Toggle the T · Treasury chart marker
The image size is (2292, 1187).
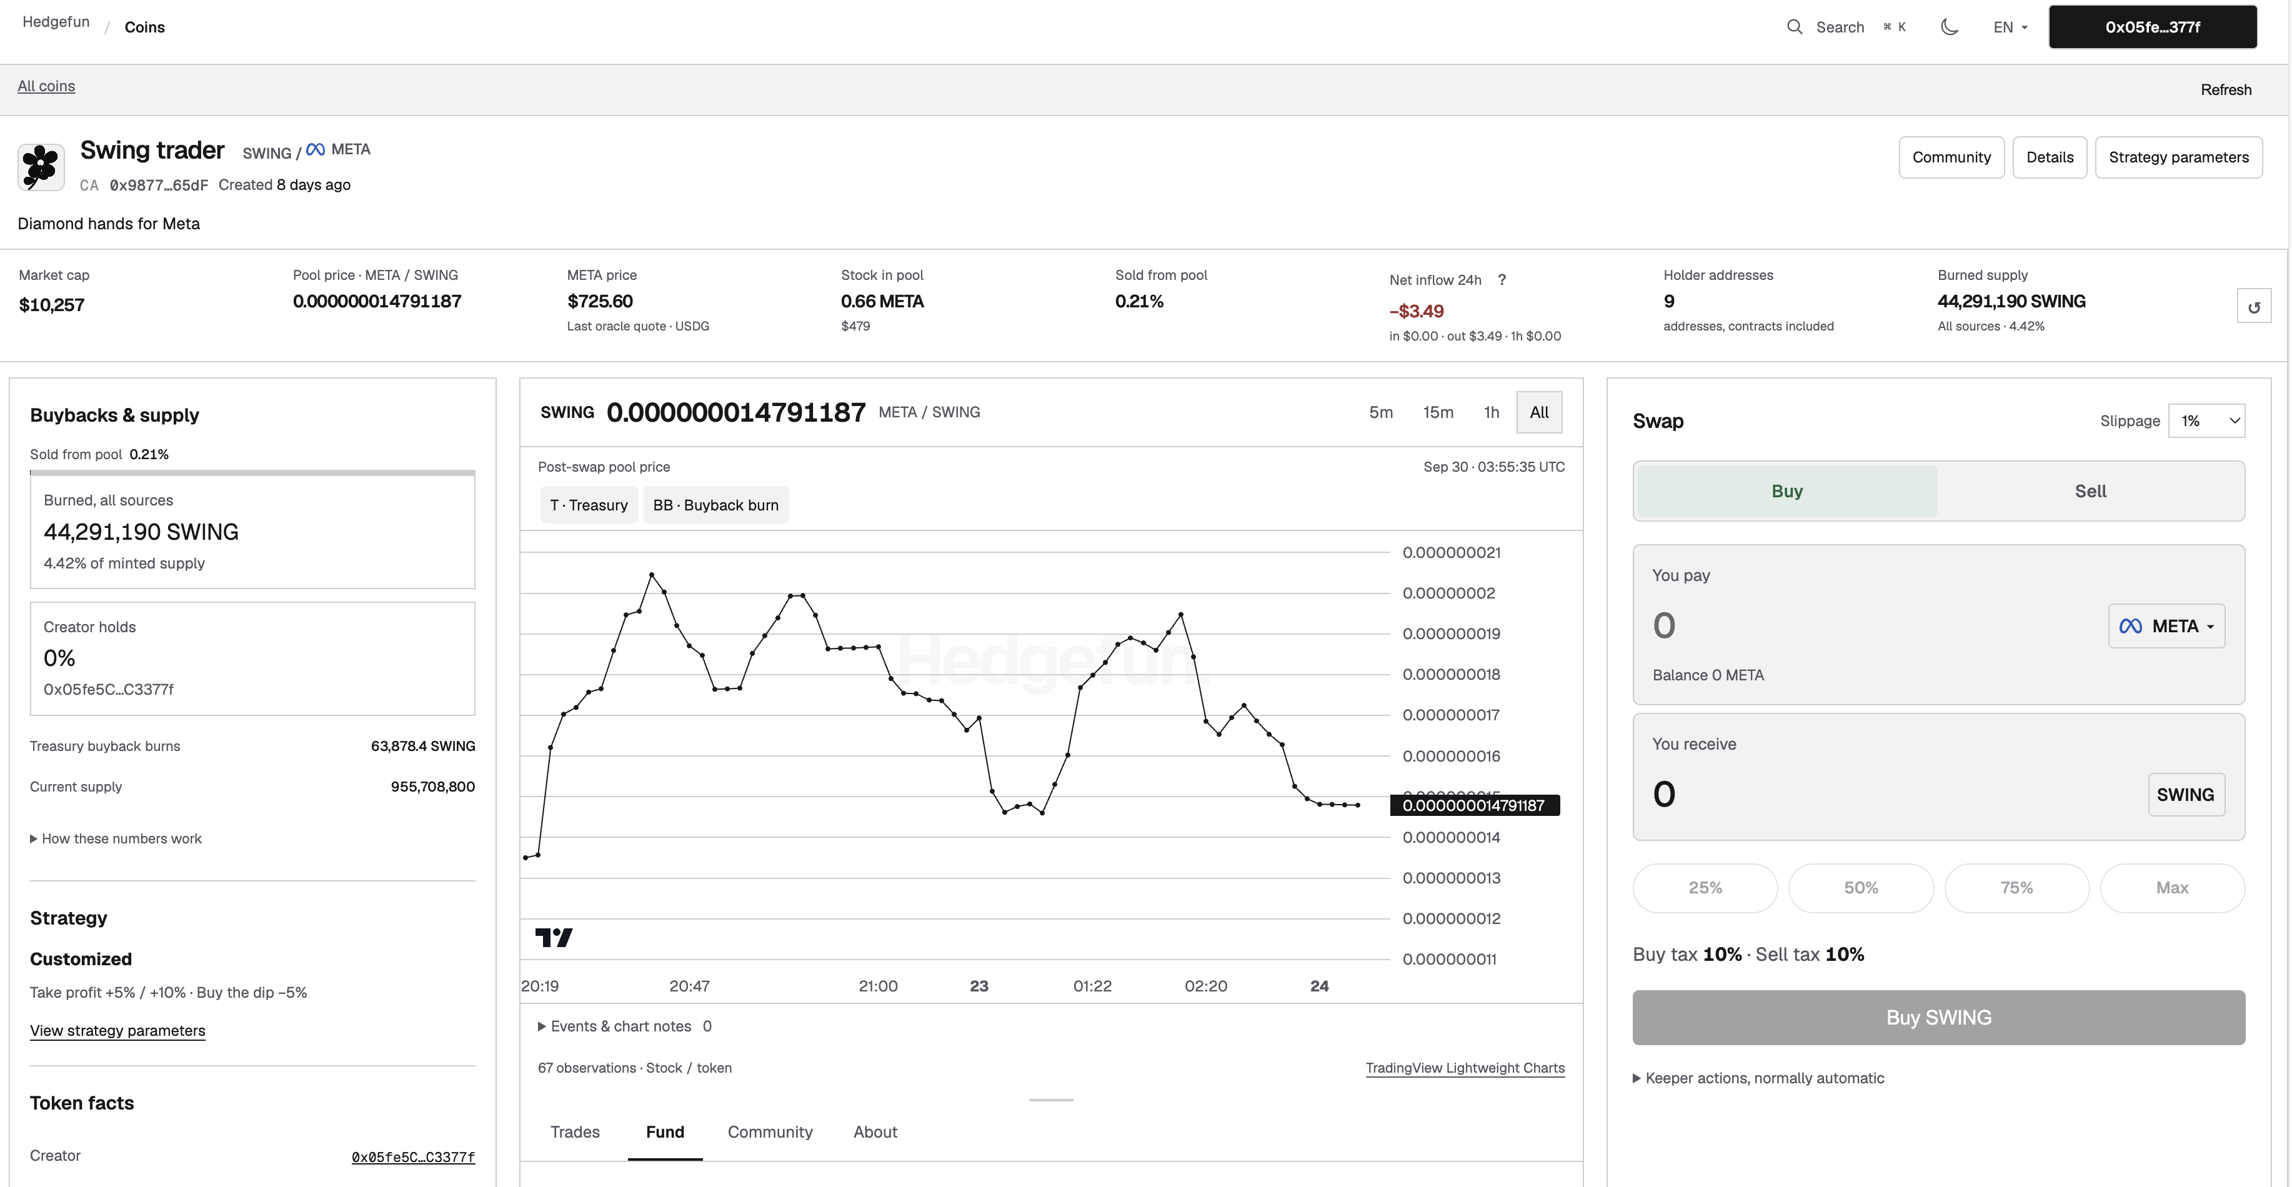coord(588,505)
